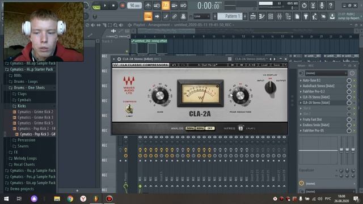Open the Demo projects folder

click(x=22, y=189)
